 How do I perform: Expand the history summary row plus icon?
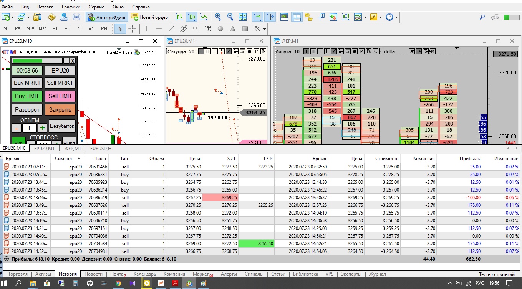pyautogui.click(x=7, y=259)
